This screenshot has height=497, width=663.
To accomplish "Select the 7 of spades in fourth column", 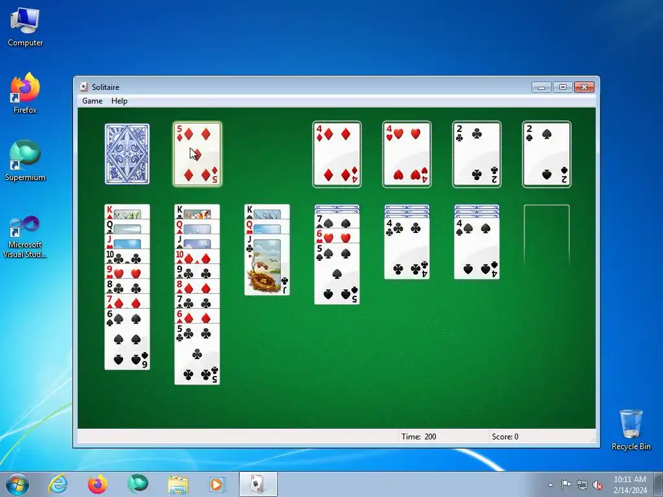I will tap(337, 221).
